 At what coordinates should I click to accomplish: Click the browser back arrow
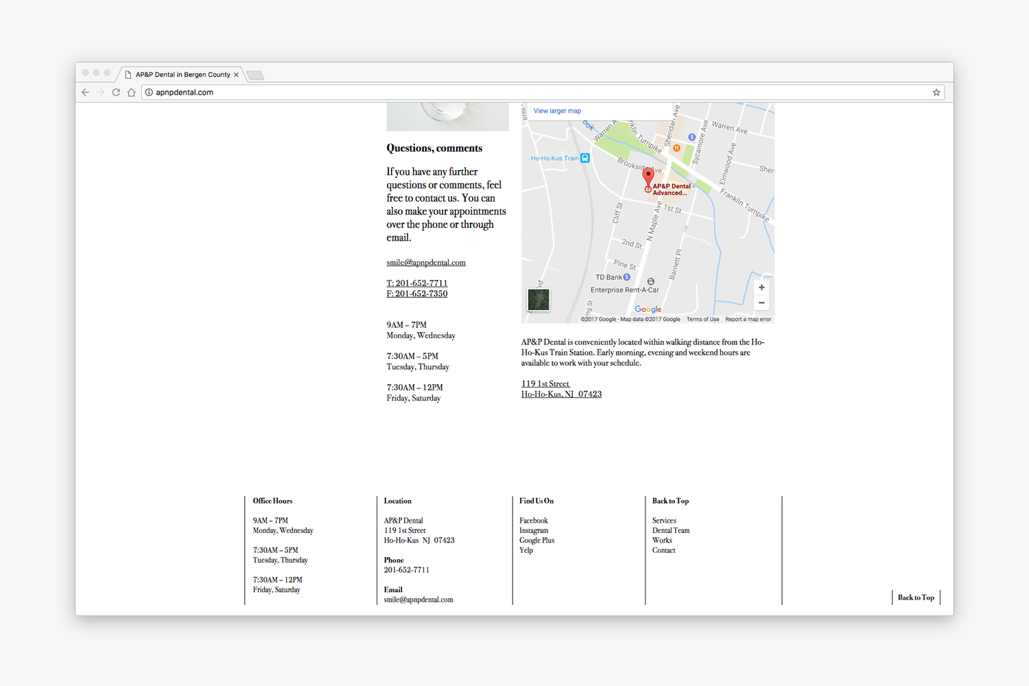(x=85, y=92)
